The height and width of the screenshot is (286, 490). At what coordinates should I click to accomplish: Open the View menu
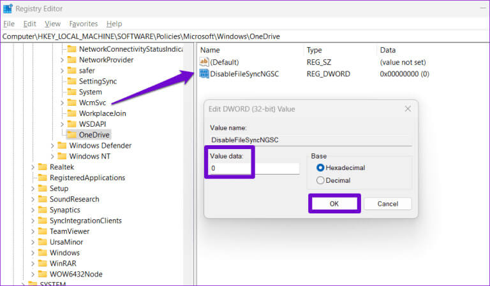coord(52,24)
